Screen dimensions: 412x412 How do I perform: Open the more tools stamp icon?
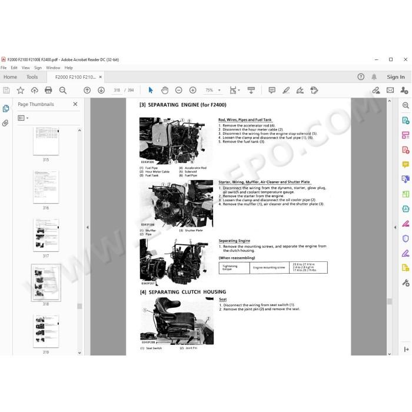(314, 91)
